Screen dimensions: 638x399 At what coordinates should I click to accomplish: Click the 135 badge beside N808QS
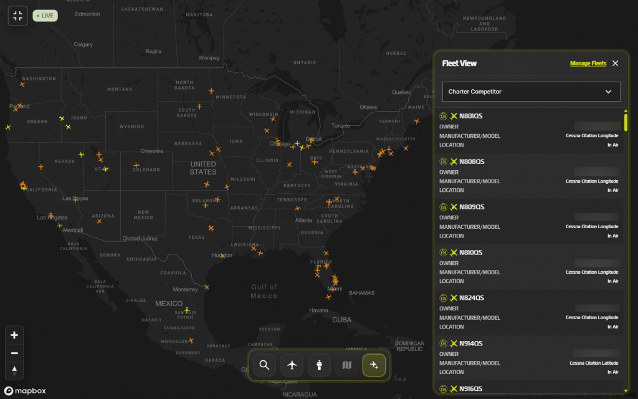coord(443,161)
